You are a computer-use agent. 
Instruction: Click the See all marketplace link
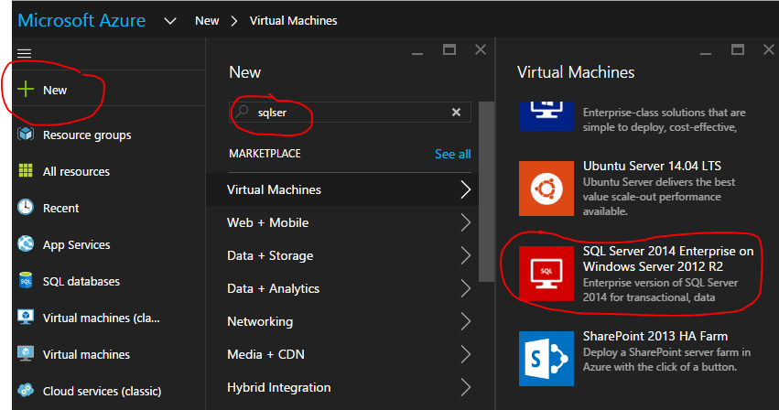[x=452, y=154]
